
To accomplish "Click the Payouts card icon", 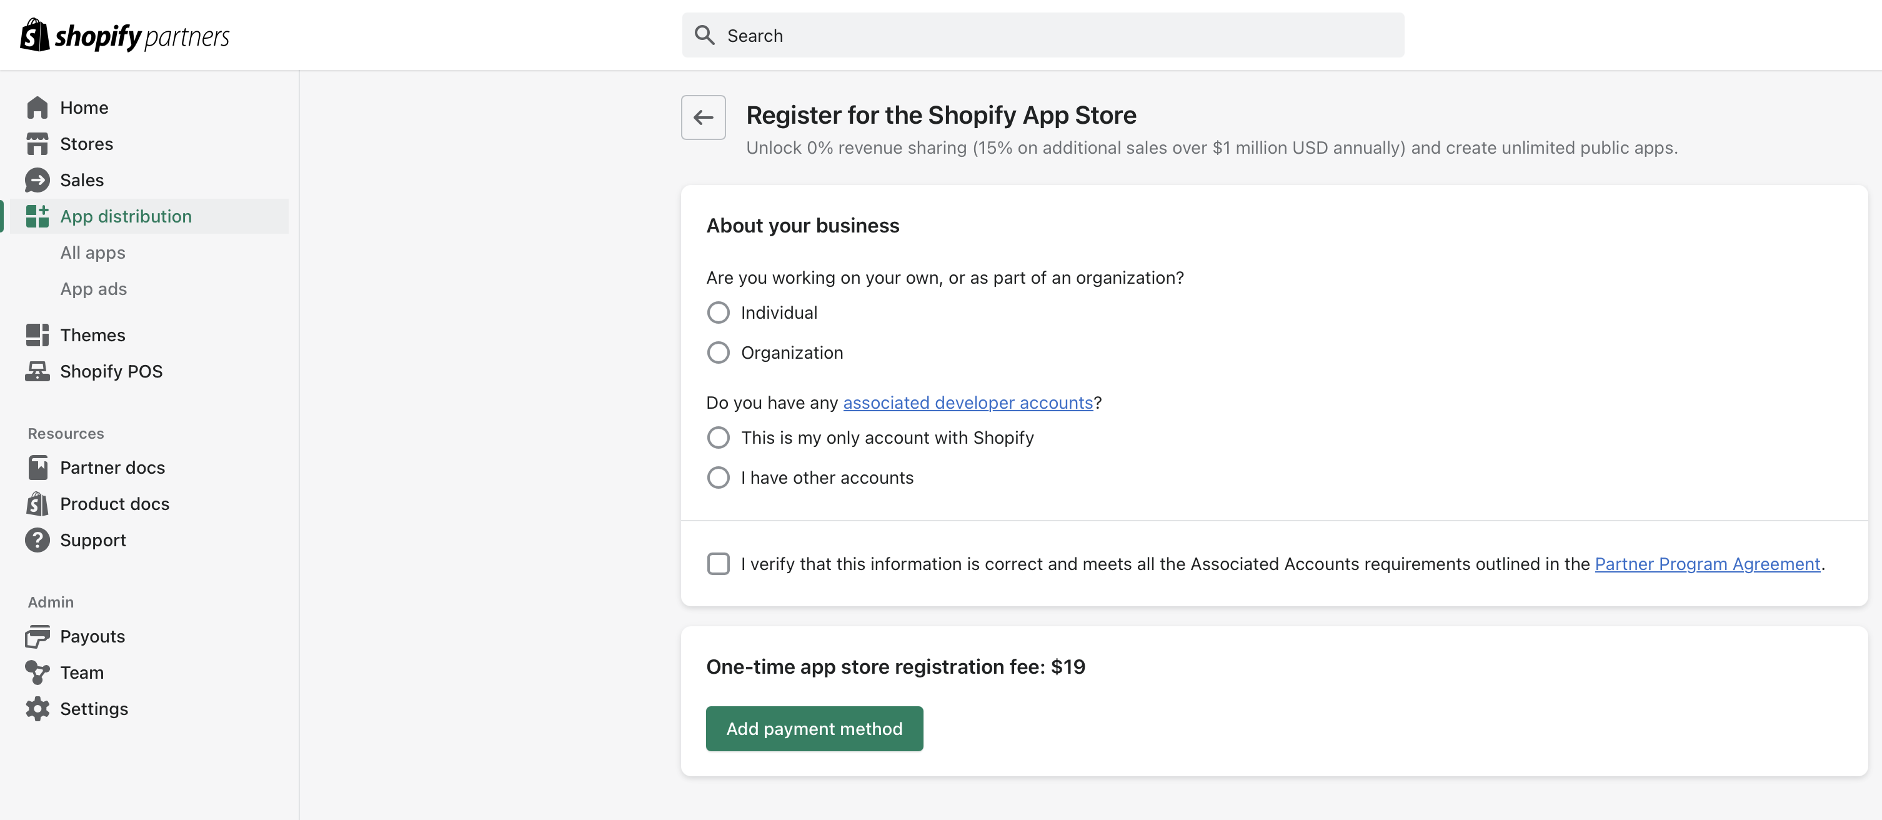I will pyautogui.click(x=37, y=636).
